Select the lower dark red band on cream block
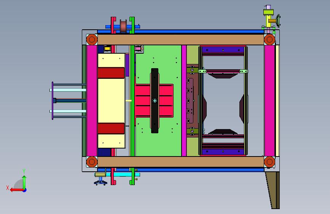This screenshot has width=330, height=214. coord(111,128)
